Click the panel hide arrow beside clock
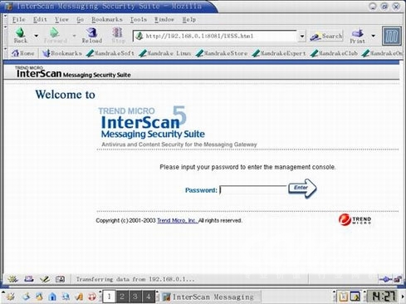 click(403, 297)
